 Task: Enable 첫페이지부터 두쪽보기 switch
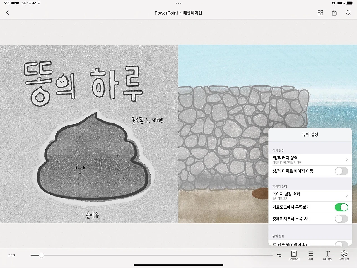coord(341,219)
